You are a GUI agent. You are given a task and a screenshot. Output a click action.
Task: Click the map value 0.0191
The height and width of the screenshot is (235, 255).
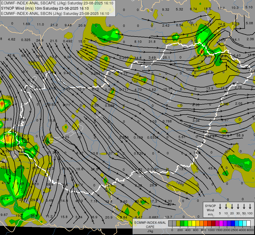(153, 169)
